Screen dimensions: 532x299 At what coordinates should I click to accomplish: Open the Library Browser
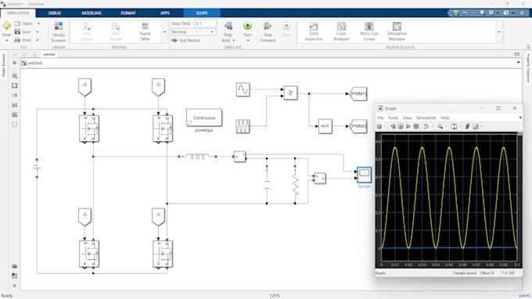click(59, 32)
